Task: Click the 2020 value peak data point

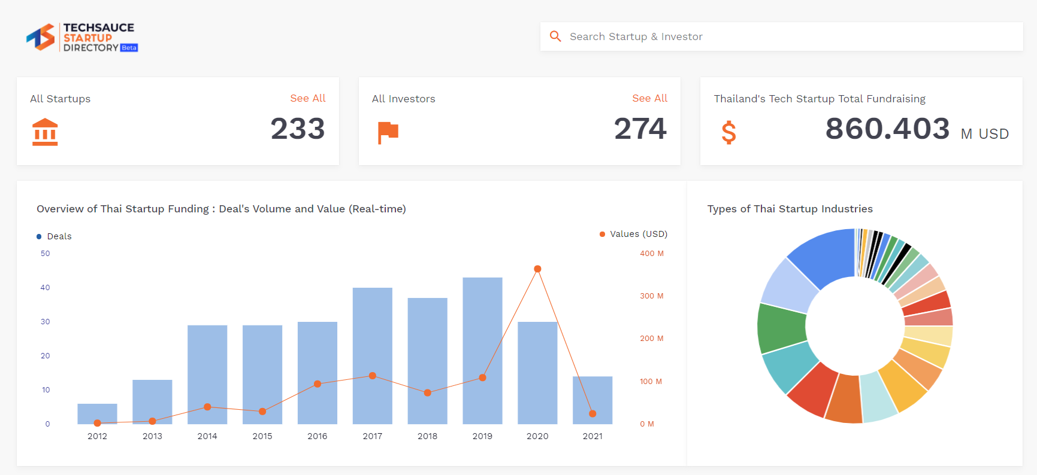Action: (x=537, y=269)
